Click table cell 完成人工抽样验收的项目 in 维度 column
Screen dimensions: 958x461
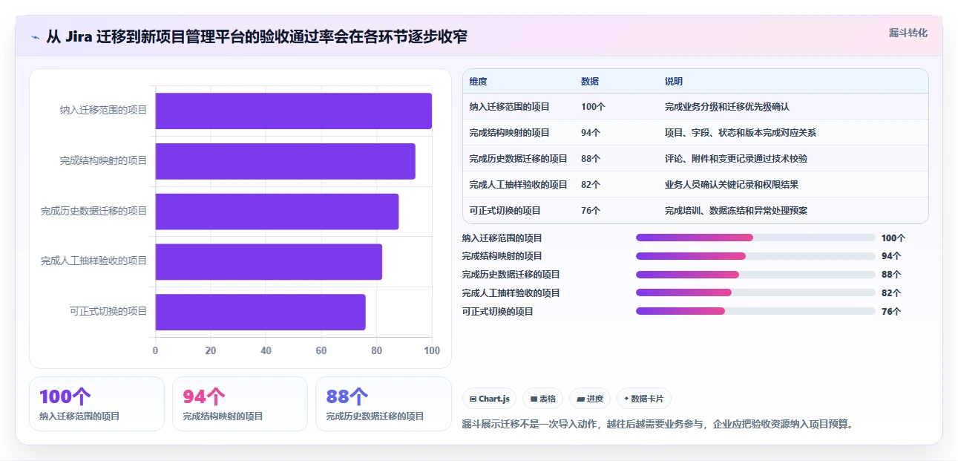click(x=519, y=185)
